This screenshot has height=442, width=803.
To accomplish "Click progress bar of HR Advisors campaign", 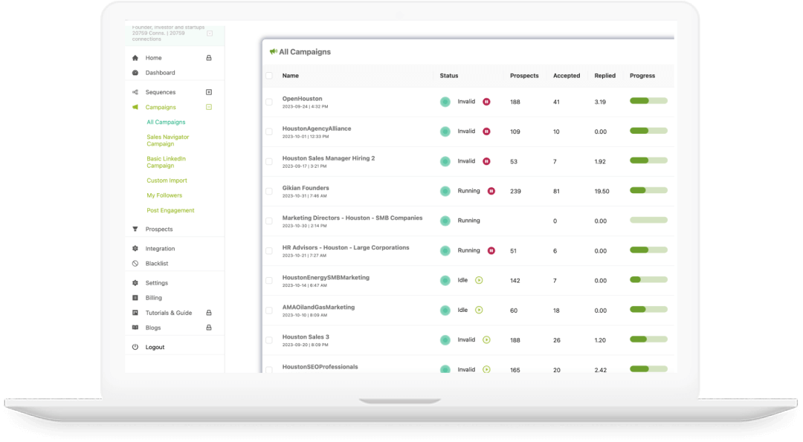I will point(648,250).
